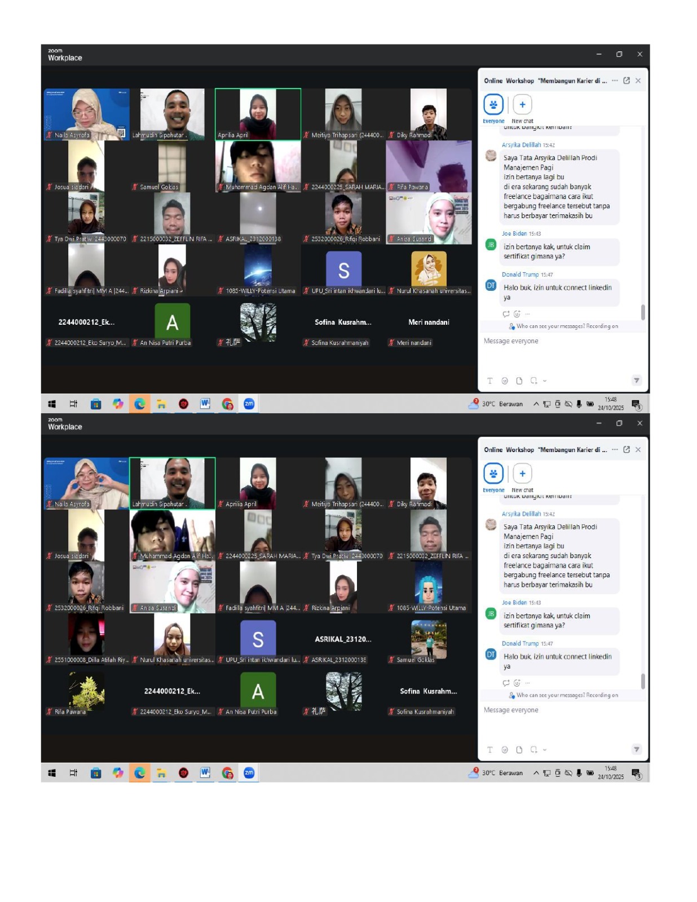The height and width of the screenshot is (902, 697).
Task: Select Meri nandani's participant tile
Action: pos(429,327)
